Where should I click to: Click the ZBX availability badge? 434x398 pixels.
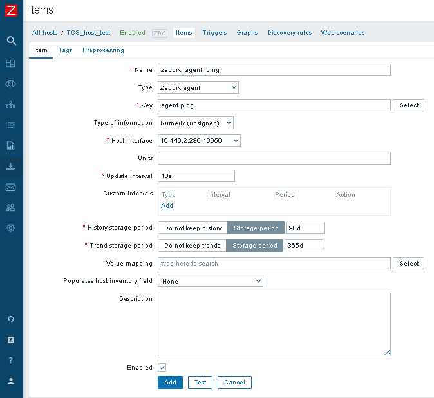pyautogui.click(x=160, y=33)
